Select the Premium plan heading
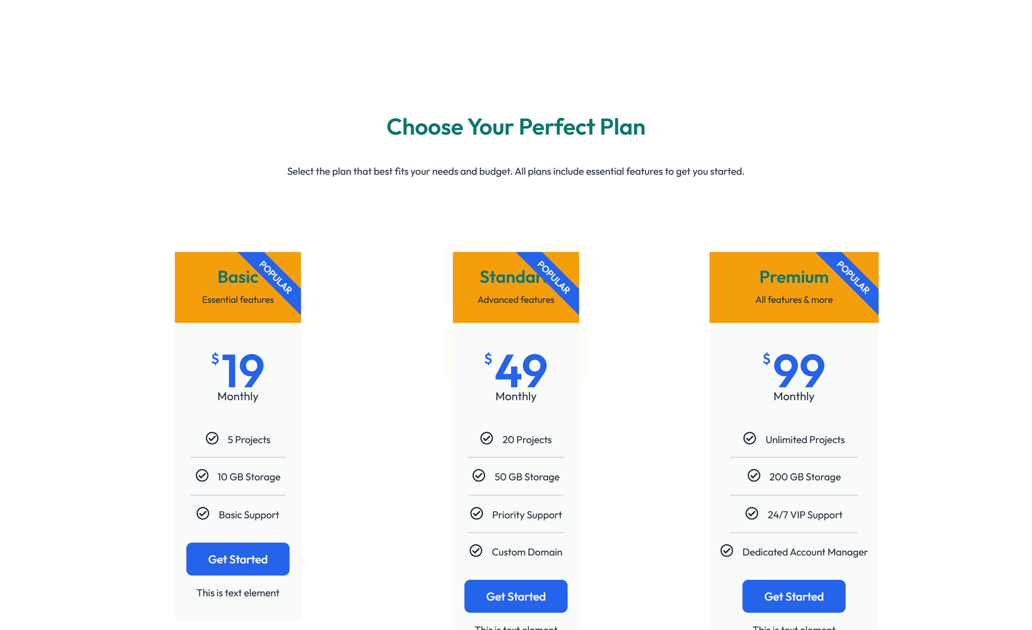This screenshot has width=1032, height=630. click(x=793, y=277)
